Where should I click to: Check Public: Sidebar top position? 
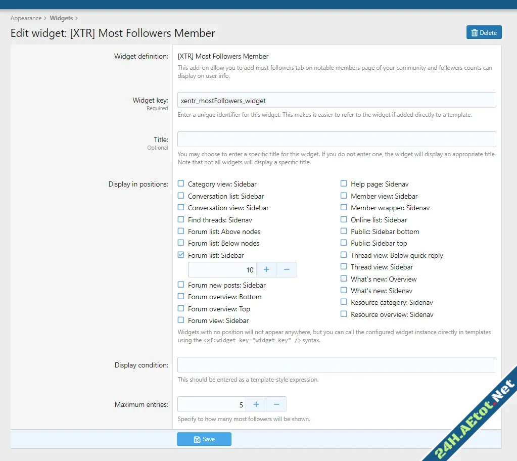344,243
